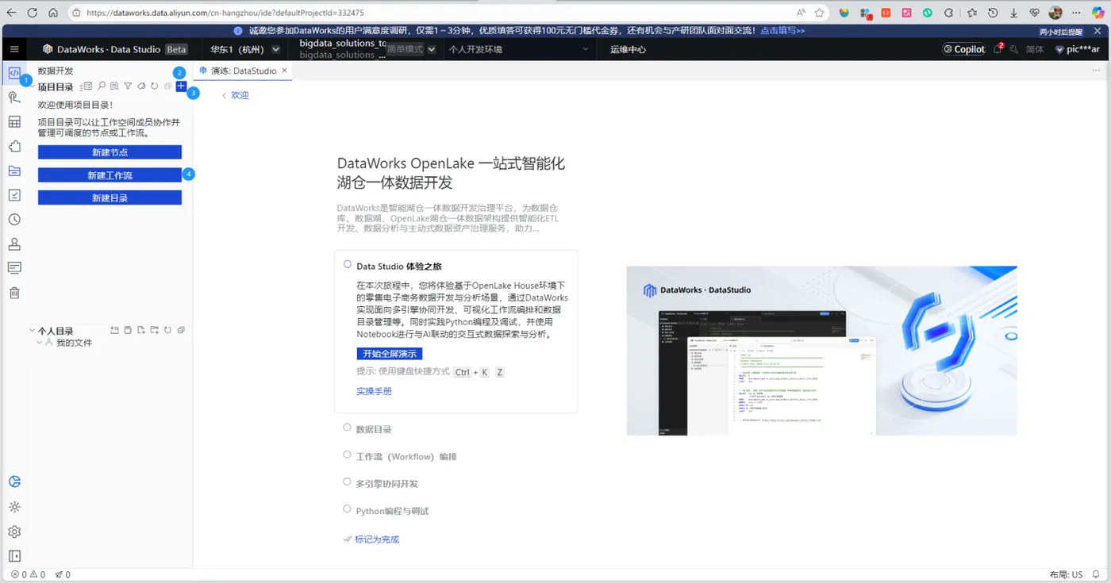The height and width of the screenshot is (583, 1111).
Task: Click the settings gear icon at sidebar bottom
Action: 14,532
